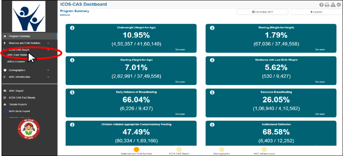Open the Tabular Reports page

[18, 104]
